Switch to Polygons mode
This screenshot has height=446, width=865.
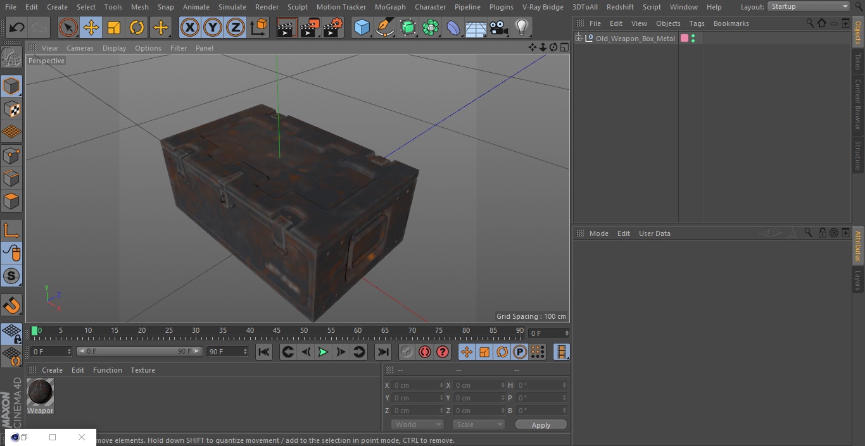pos(11,201)
